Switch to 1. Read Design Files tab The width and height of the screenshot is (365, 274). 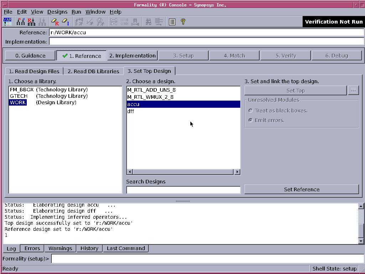point(34,71)
